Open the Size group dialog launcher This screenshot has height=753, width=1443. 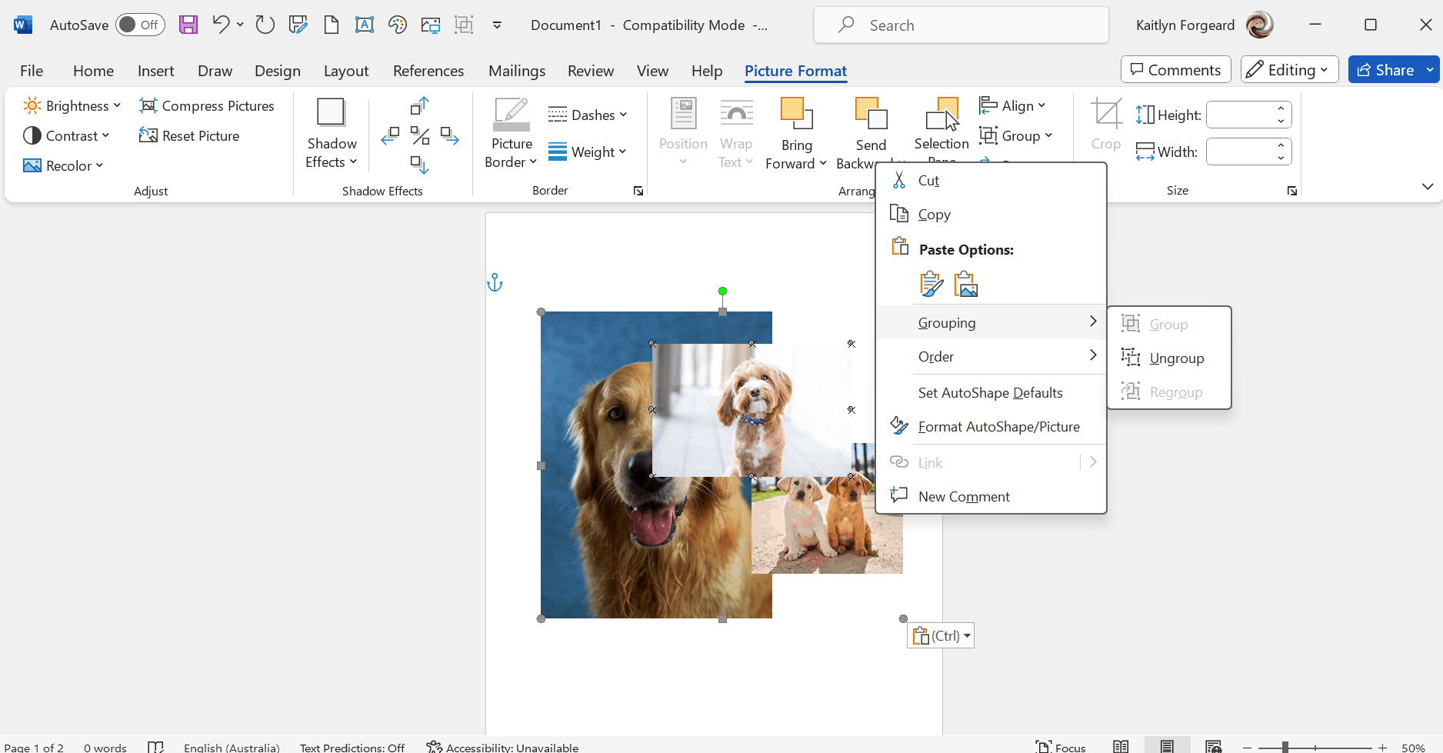pyautogui.click(x=1292, y=191)
